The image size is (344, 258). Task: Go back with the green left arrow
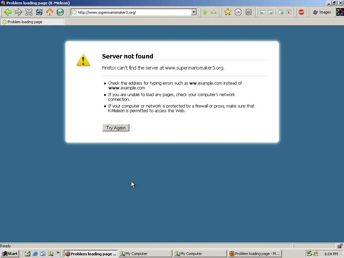coord(8,12)
